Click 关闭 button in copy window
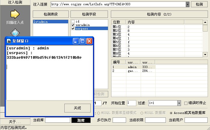210x130 pixels. [78, 108]
